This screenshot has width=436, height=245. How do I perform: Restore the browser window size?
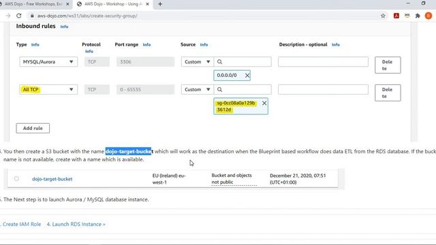coord(423,3)
